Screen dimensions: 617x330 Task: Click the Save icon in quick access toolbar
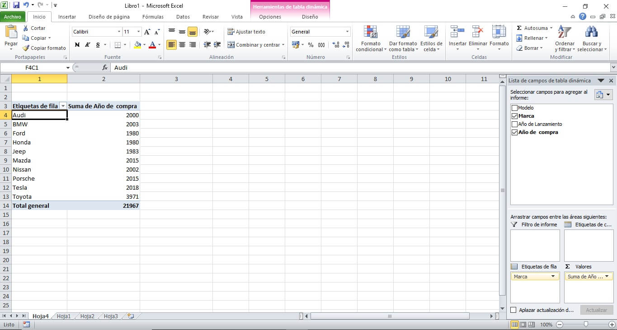coord(16,5)
